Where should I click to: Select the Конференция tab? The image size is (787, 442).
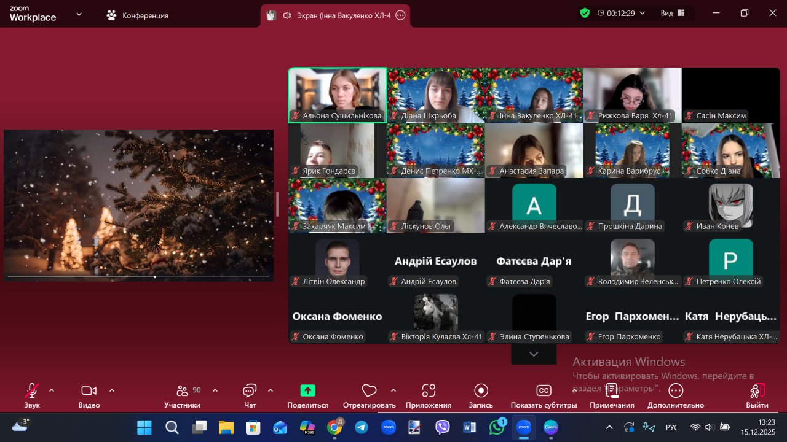pyautogui.click(x=138, y=15)
